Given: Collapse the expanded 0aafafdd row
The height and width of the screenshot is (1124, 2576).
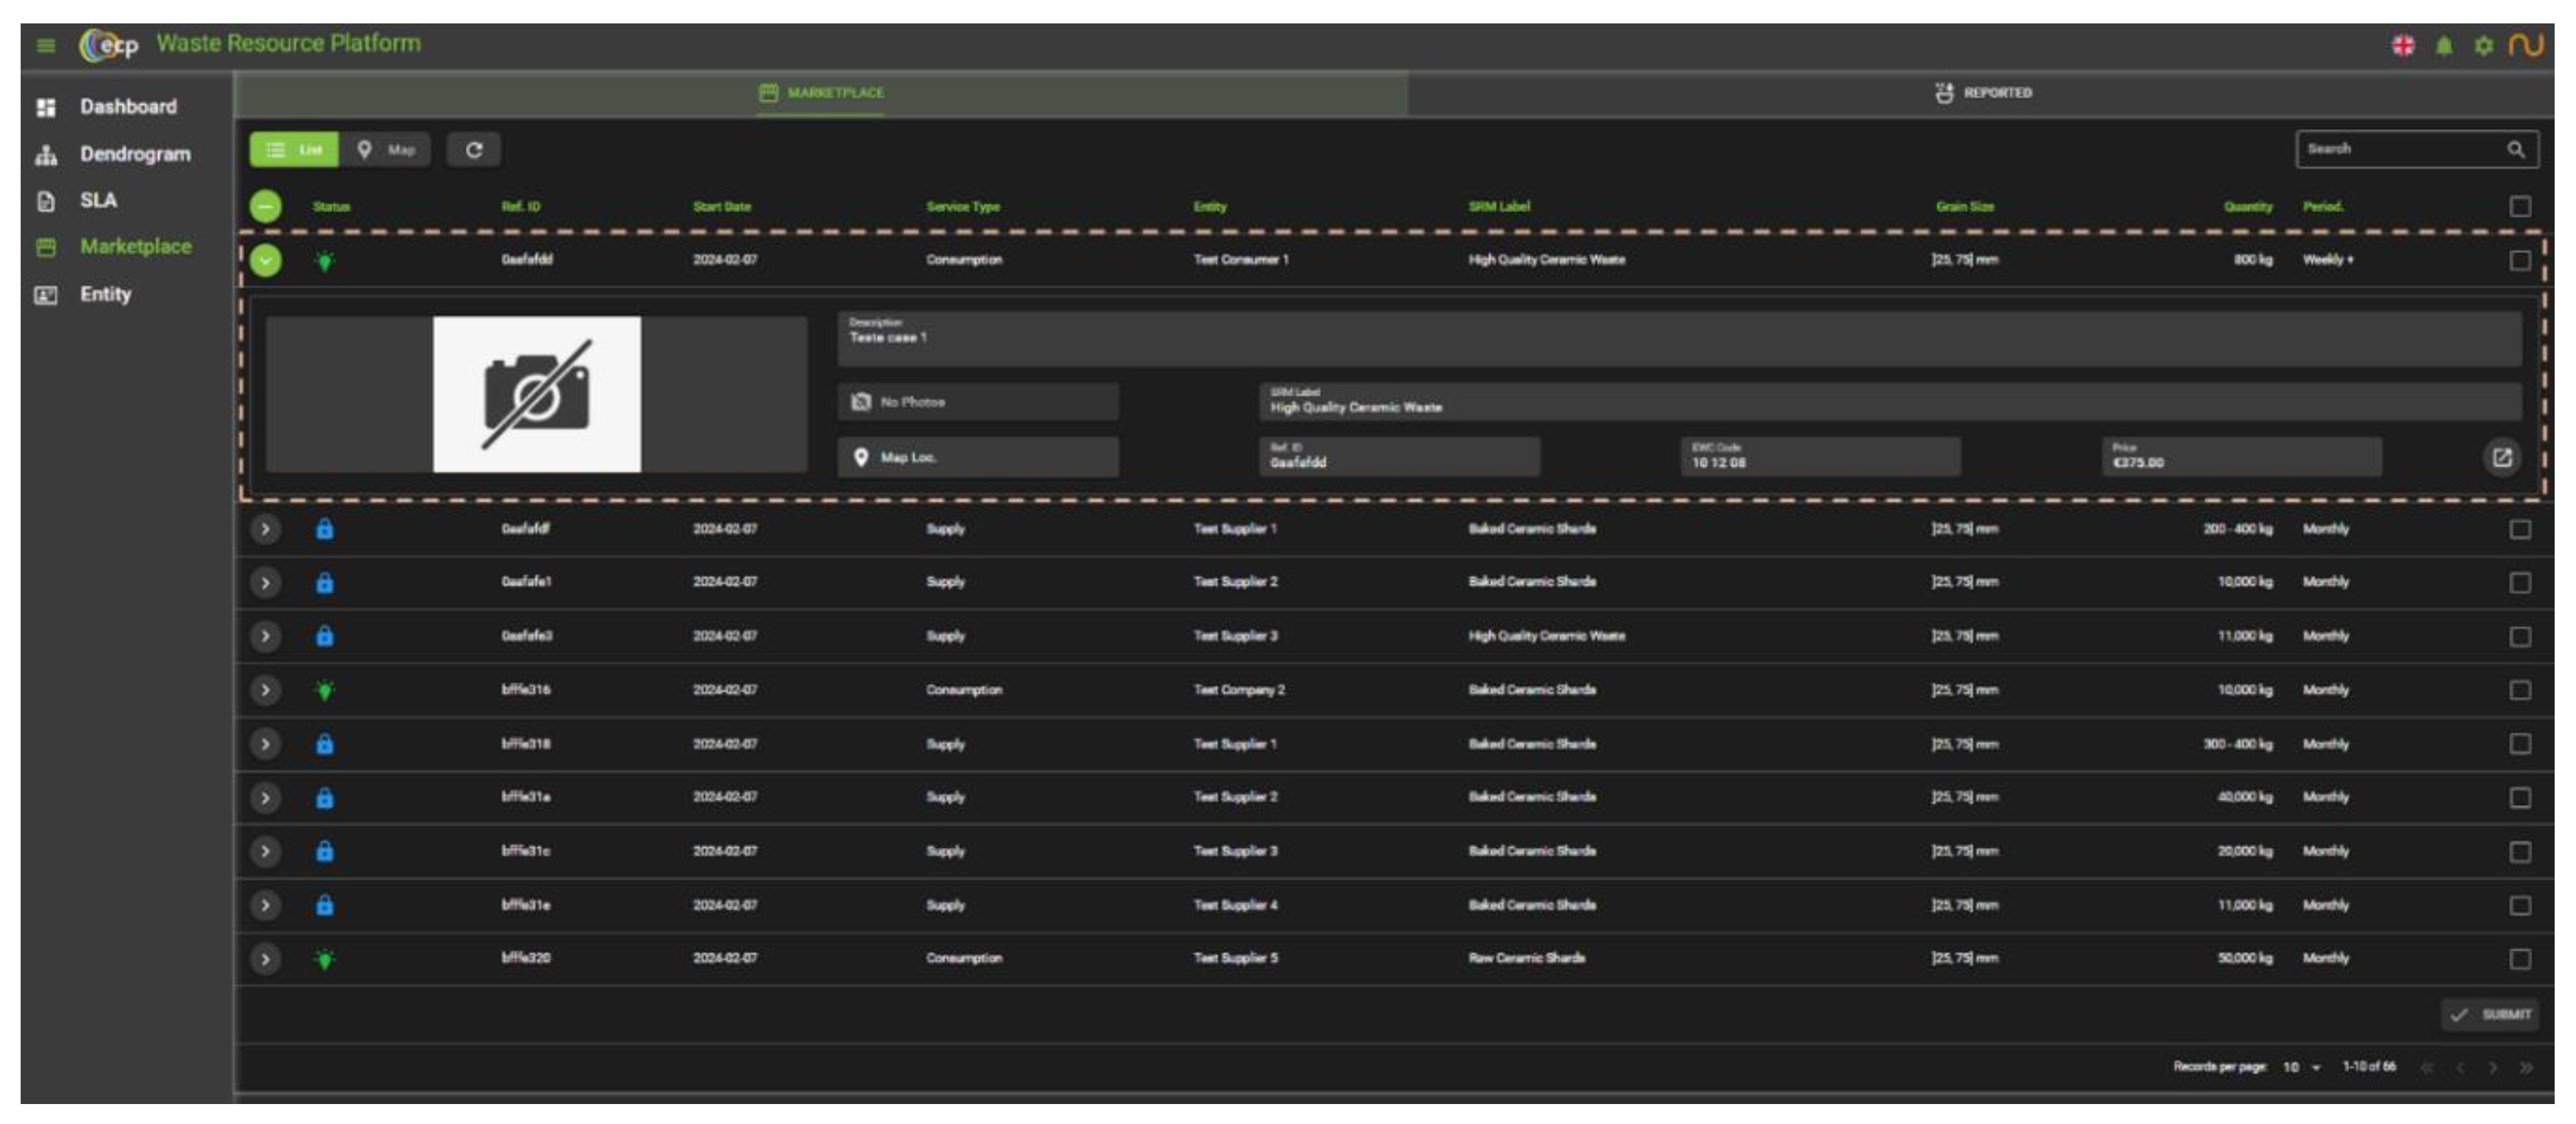Looking at the screenshot, I should click(265, 260).
